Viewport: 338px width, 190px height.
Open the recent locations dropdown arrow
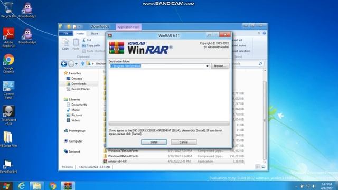coord(76,64)
